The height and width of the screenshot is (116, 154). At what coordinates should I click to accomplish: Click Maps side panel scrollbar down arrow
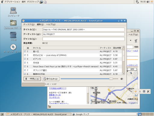tap(88, 103)
